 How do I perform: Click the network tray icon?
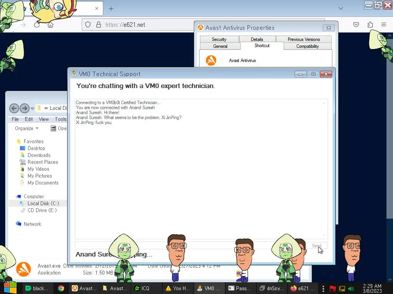pos(342,289)
